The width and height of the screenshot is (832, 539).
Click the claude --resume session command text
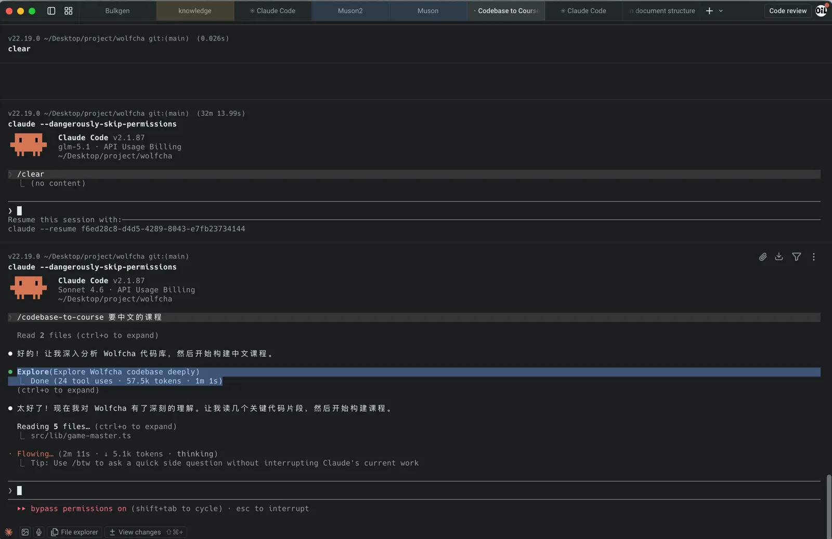click(x=126, y=228)
